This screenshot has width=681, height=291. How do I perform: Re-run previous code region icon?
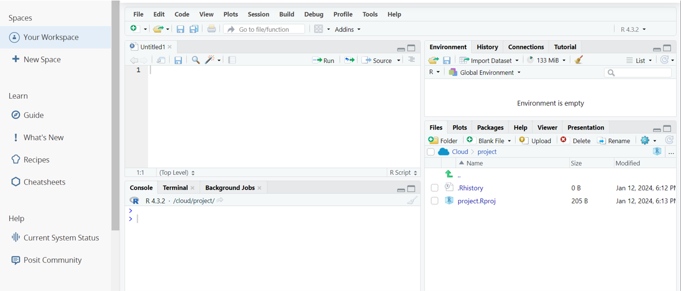pos(350,60)
